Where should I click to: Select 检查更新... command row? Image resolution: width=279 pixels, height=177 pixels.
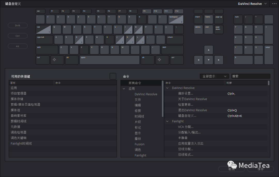click(216, 105)
